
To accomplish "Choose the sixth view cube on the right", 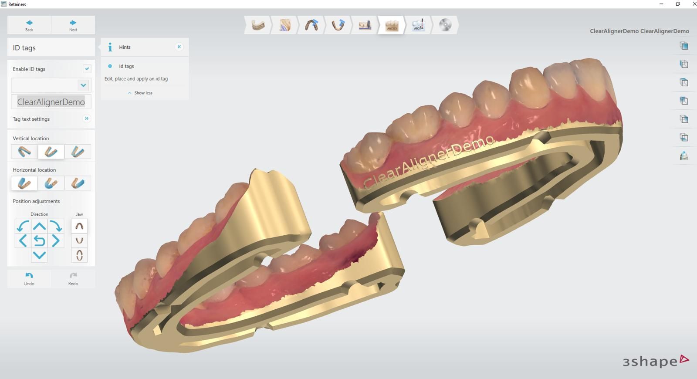I will click(684, 137).
